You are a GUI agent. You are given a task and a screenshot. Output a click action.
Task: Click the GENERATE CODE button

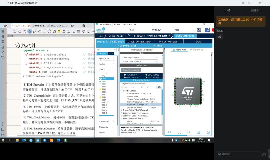[185, 36]
